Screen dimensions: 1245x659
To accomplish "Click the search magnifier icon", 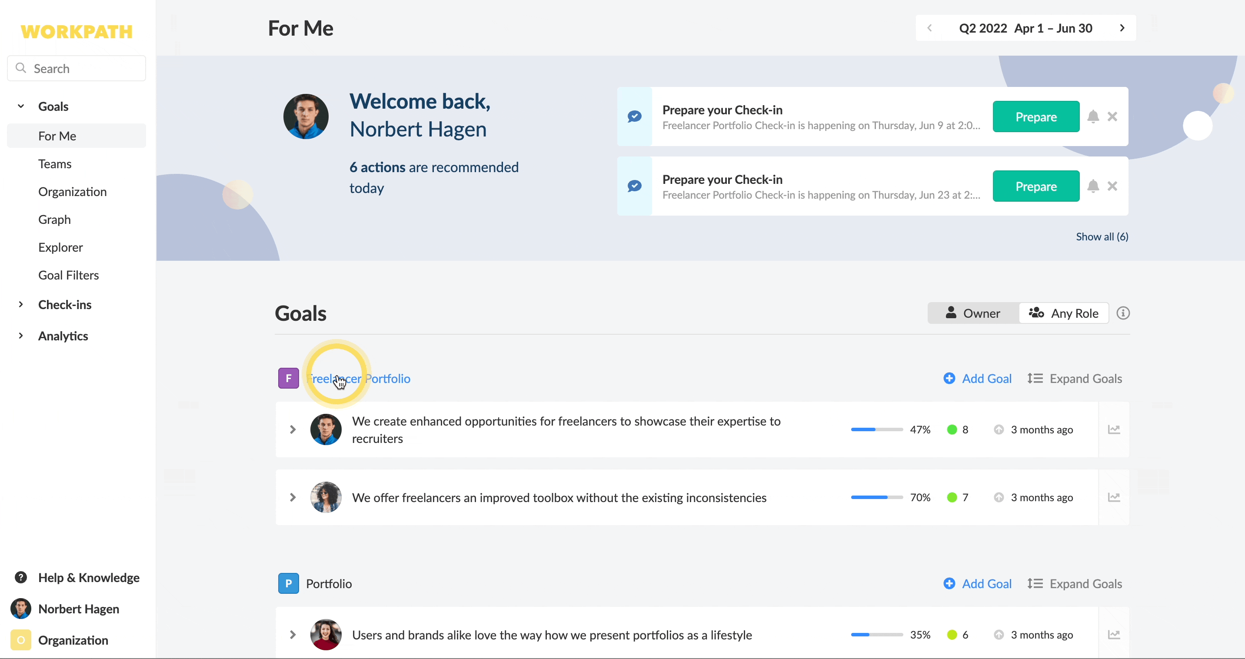I will tap(21, 68).
